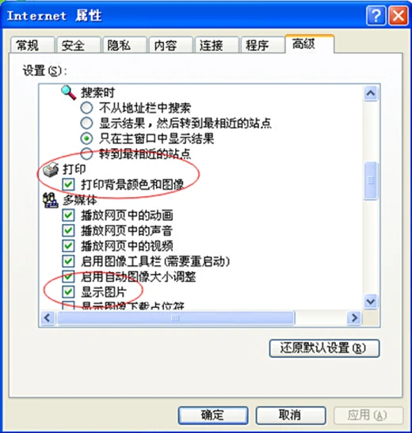412x433 pixels.
Task: Cancel the dialog with 取消
Action: click(291, 415)
